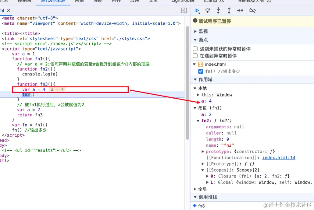Expand 0: Closure (fn1) scope entry
Viewport: 314px width, 210px height.
click(208, 176)
